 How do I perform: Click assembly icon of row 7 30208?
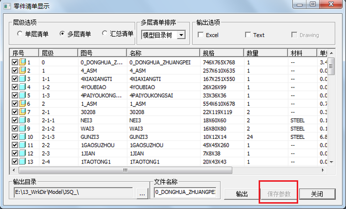(x=22, y=112)
